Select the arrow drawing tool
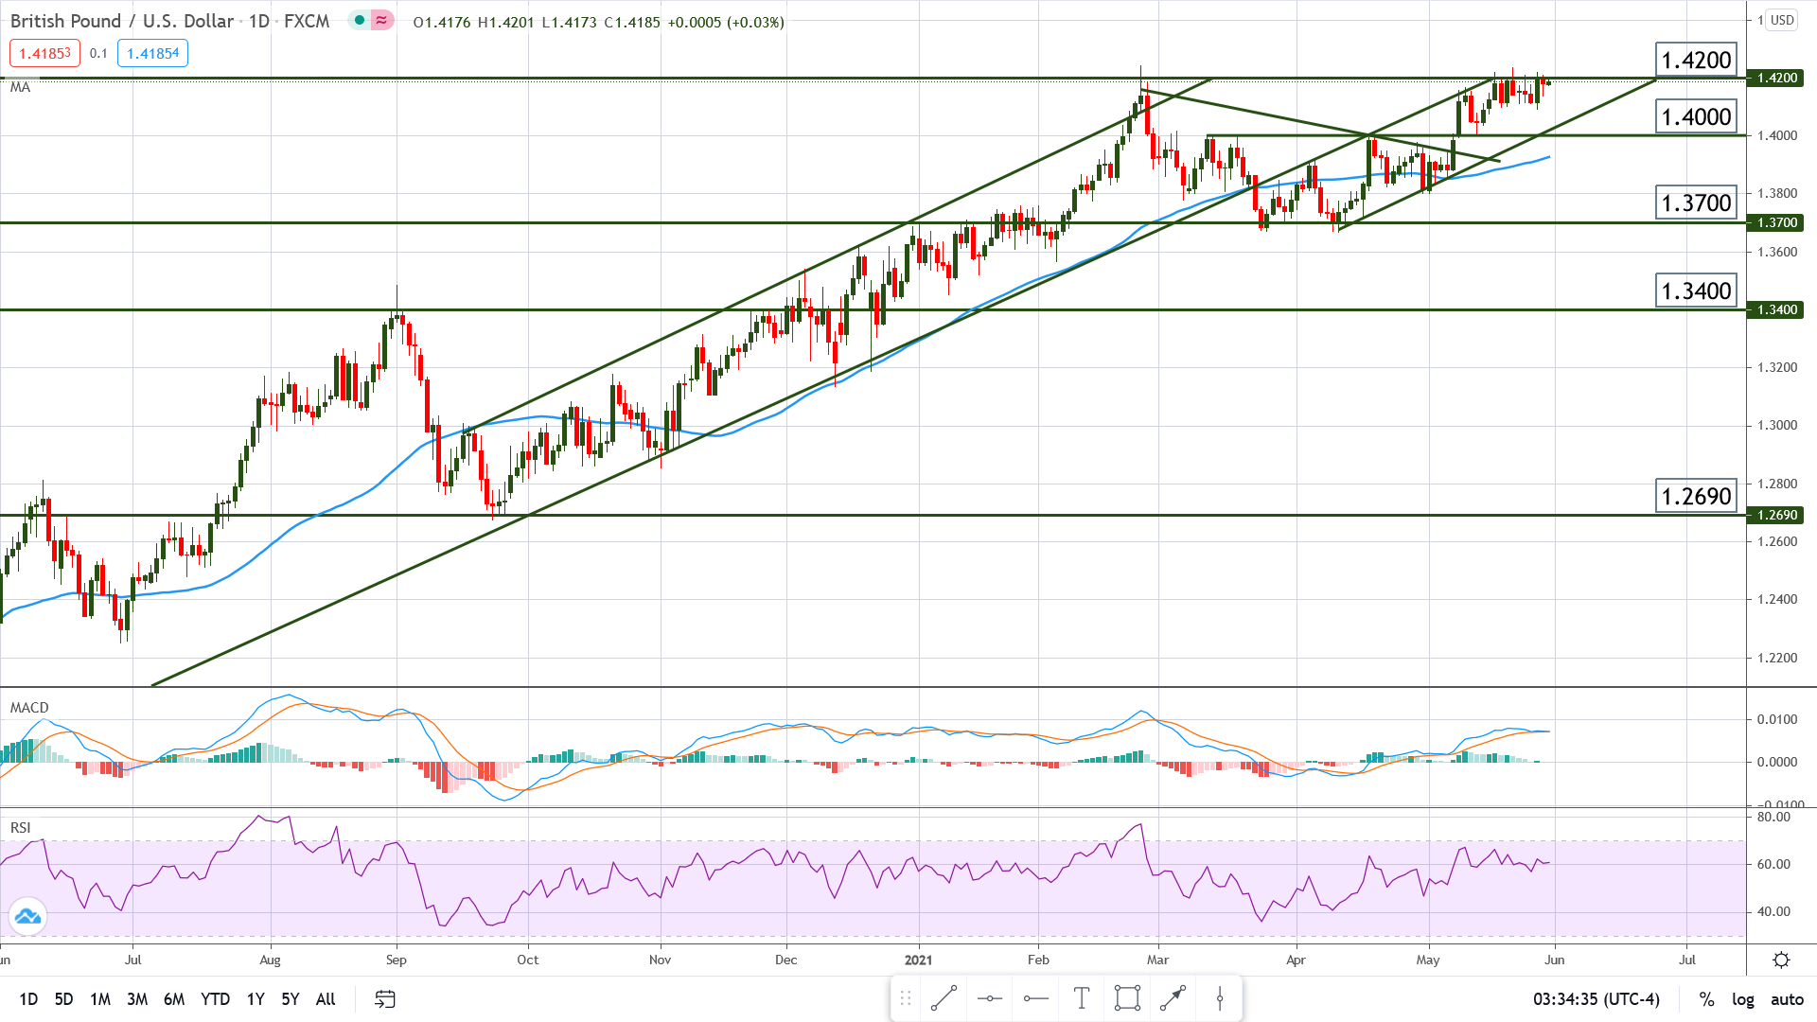This screenshot has height=1022, width=1817. click(1173, 998)
